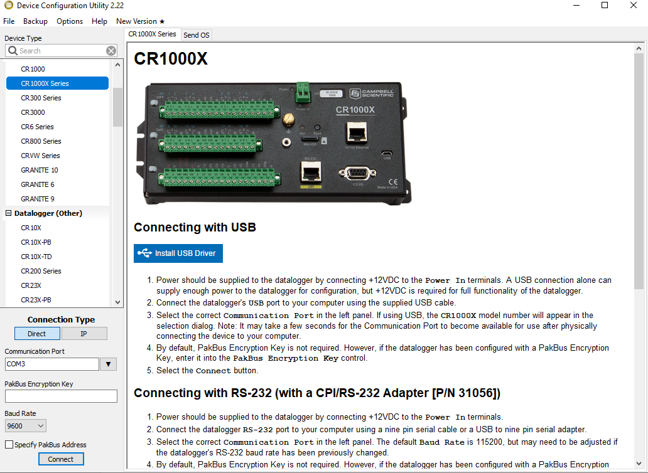The image size is (648, 473).
Task: Enable Specify PakBus Address checkbox
Action: click(x=9, y=445)
